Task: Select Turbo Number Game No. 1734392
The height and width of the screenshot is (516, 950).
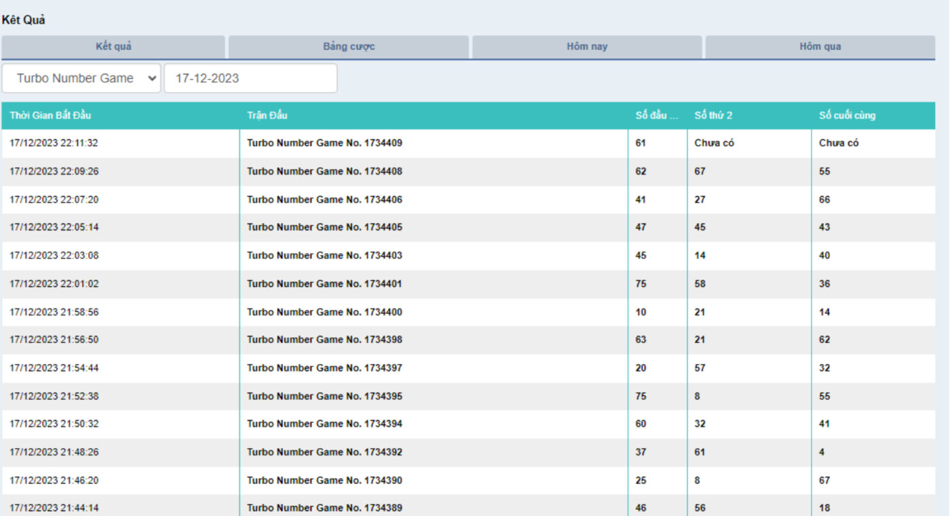Action: (x=324, y=452)
